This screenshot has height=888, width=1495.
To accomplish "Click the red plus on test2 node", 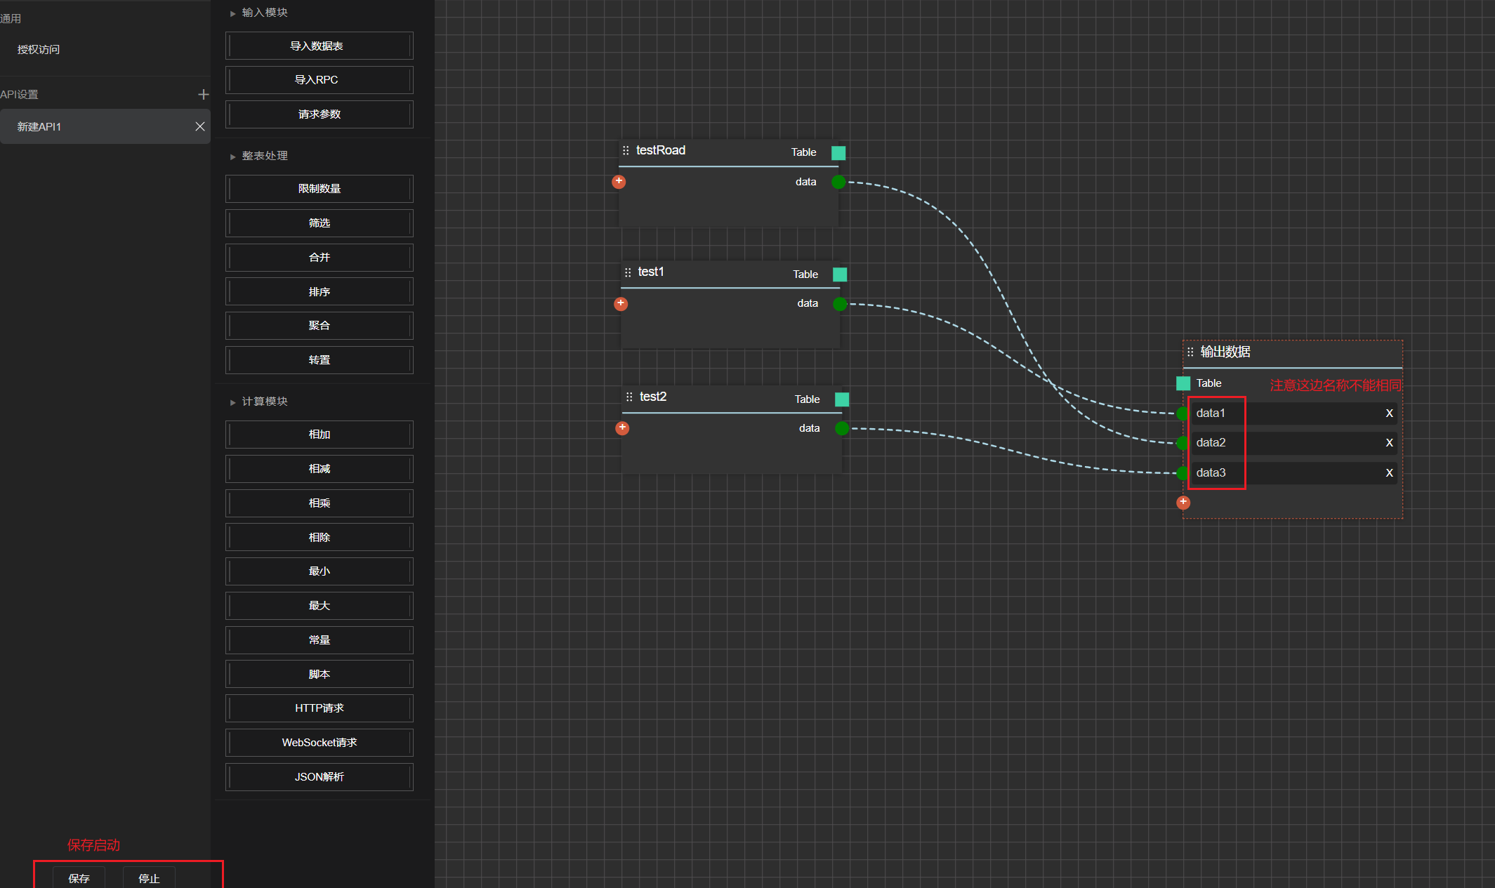I will coord(622,428).
